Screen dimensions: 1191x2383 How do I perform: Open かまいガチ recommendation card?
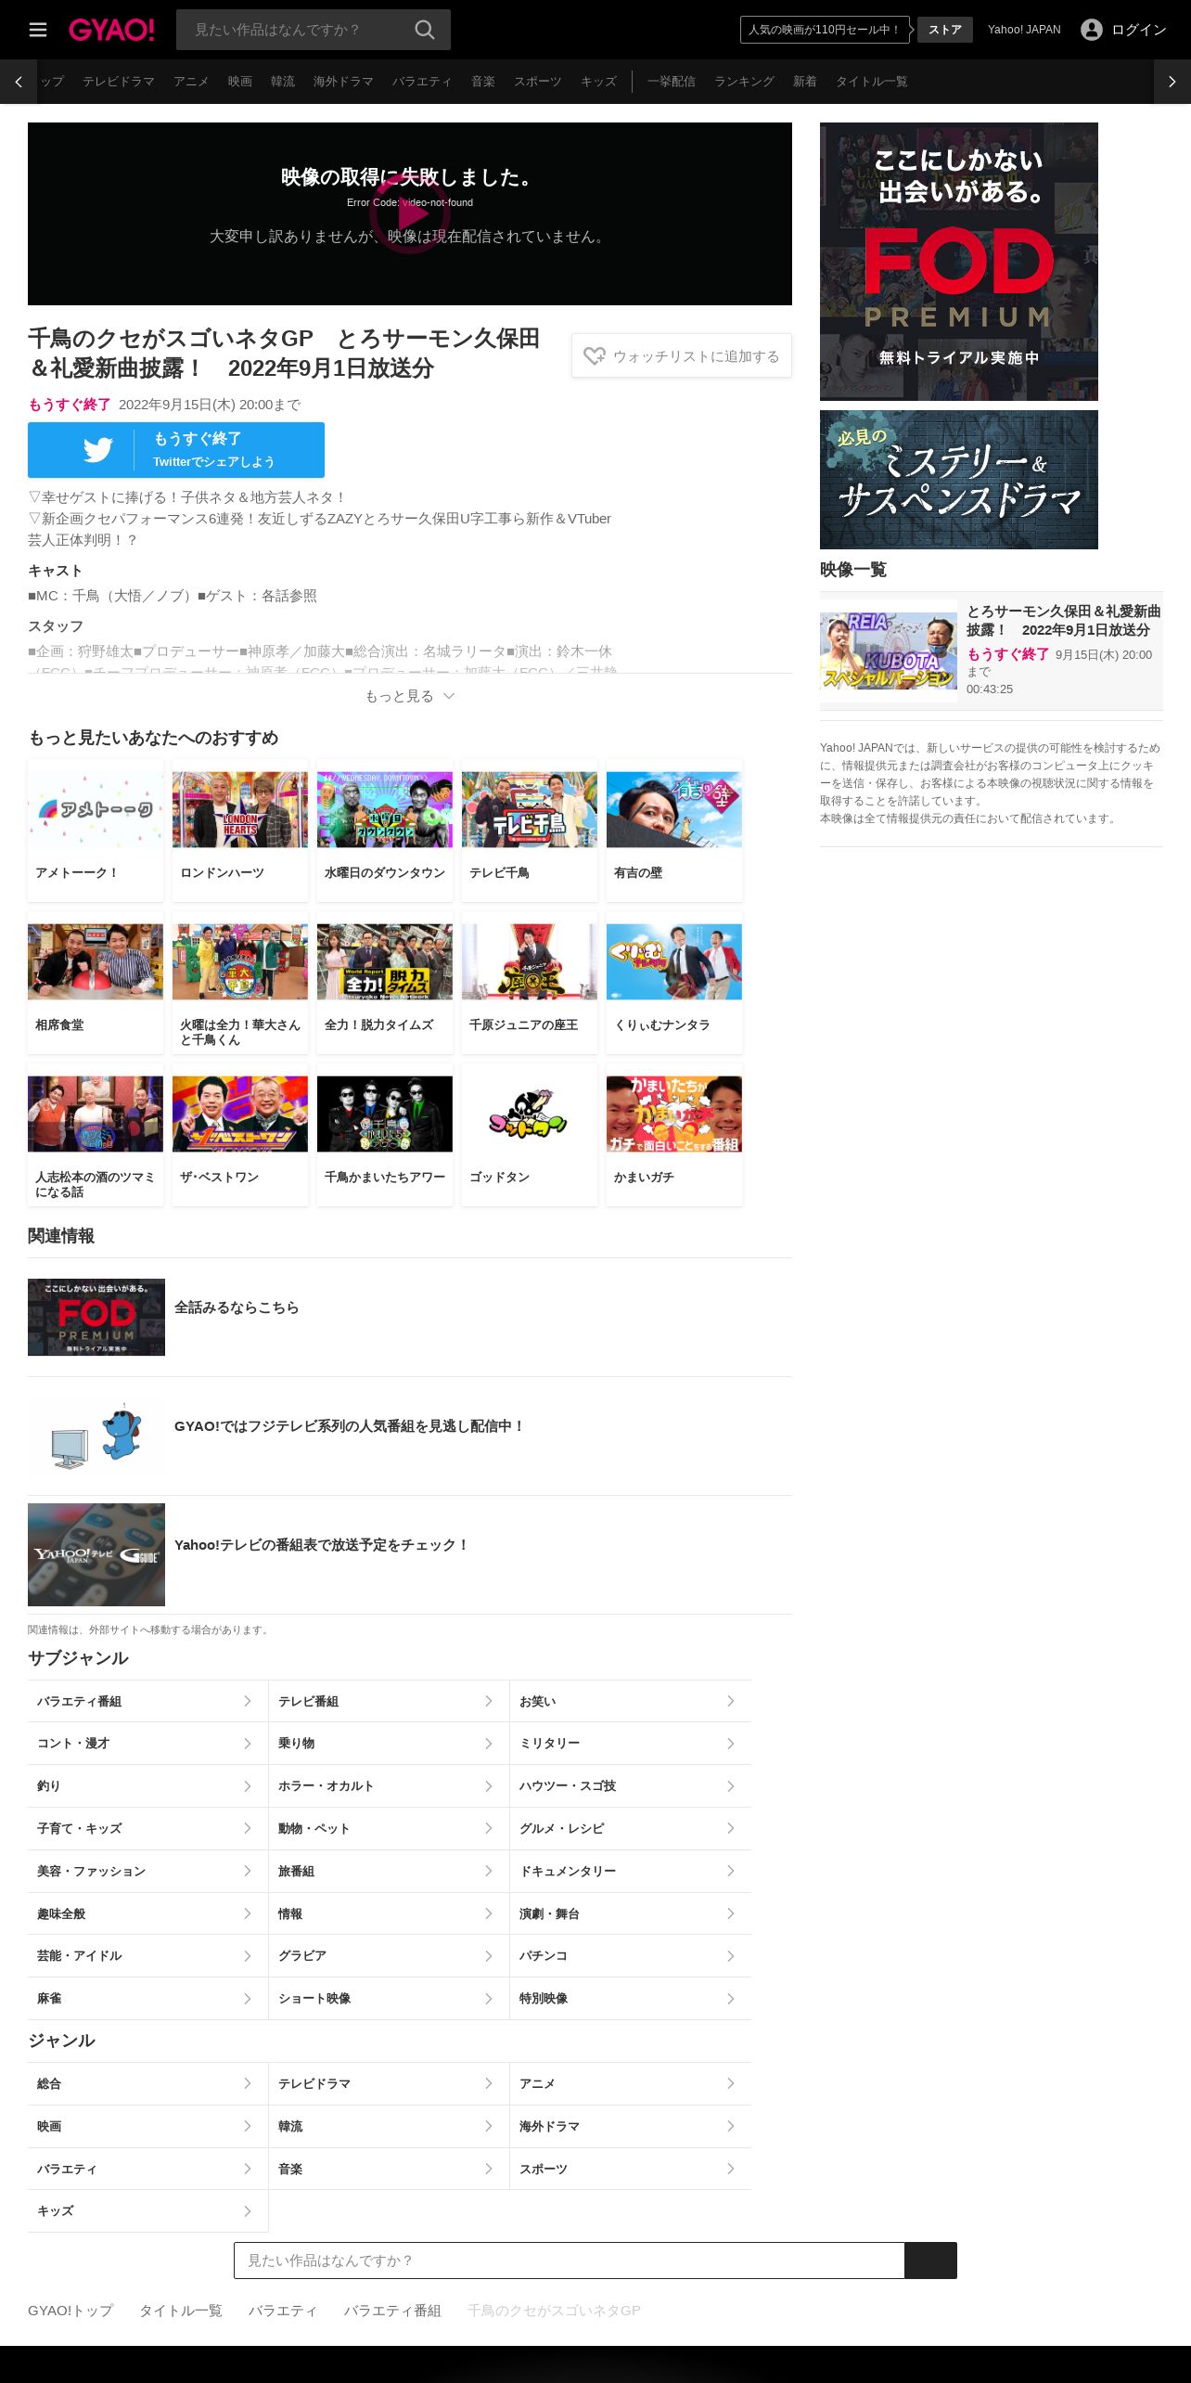click(674, 1135)
